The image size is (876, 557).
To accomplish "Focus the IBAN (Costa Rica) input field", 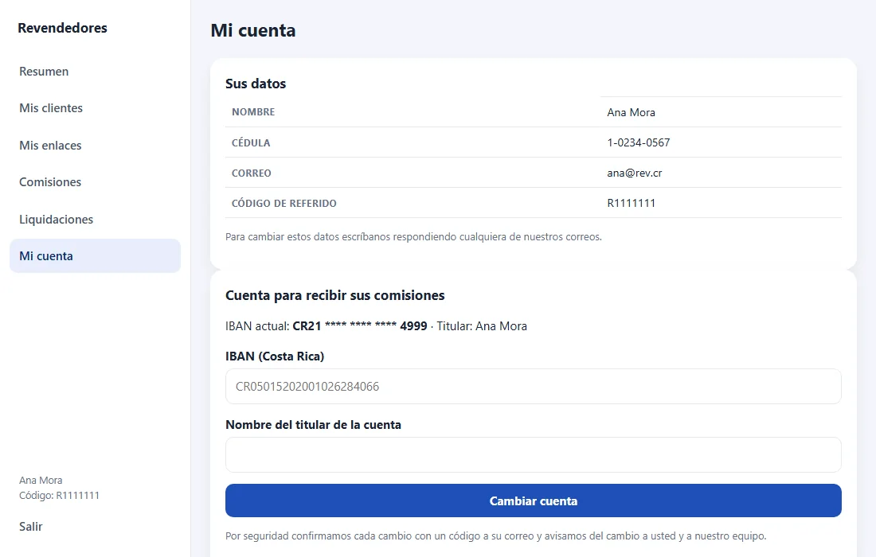I will 533,386.
